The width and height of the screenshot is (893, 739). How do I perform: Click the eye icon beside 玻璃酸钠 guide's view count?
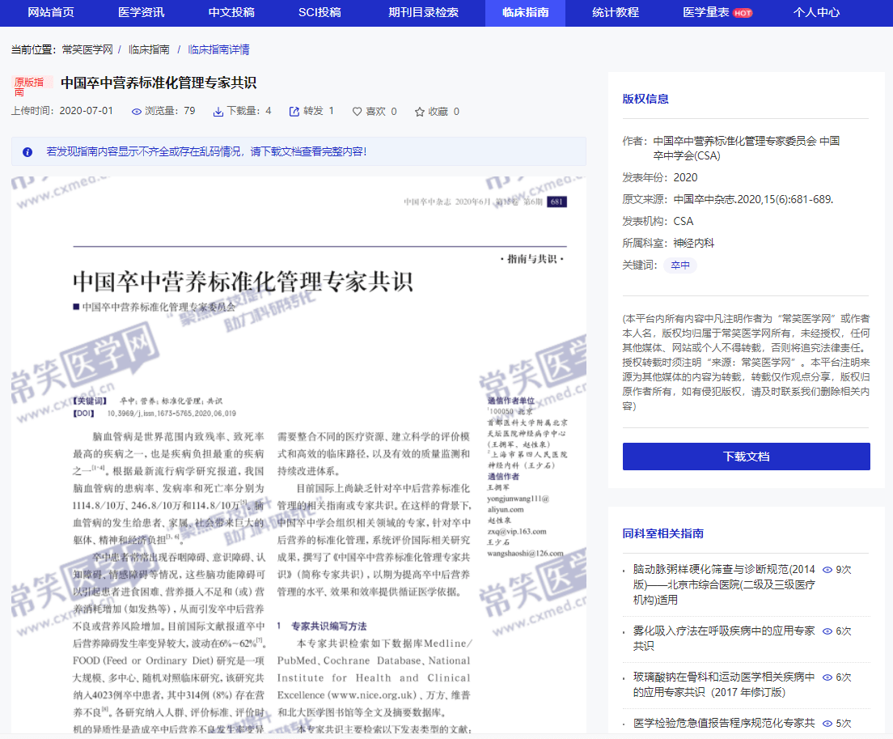[827, 677]
